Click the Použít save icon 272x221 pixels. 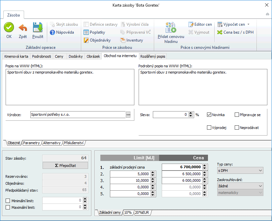coord(38,27)
